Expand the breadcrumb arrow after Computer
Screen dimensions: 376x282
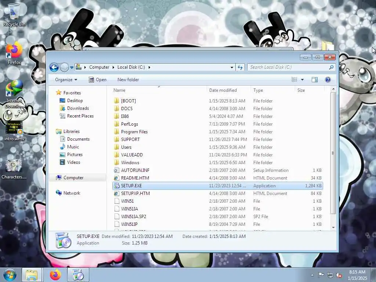coord(113,68)
